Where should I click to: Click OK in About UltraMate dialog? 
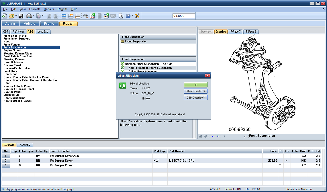pos(196,85)
